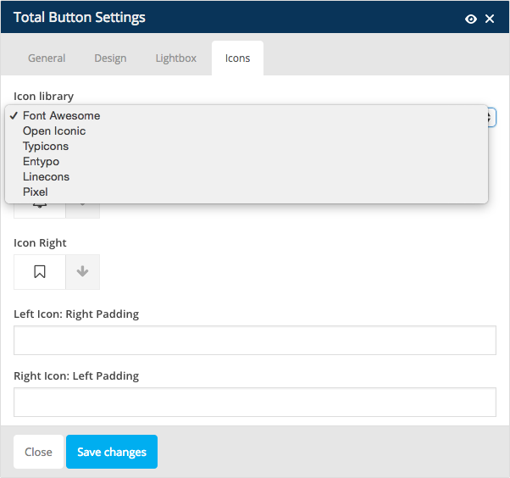The height and width of the screenshot is (478, 510).
Task: Click the Save changes button
Action: 112,452
